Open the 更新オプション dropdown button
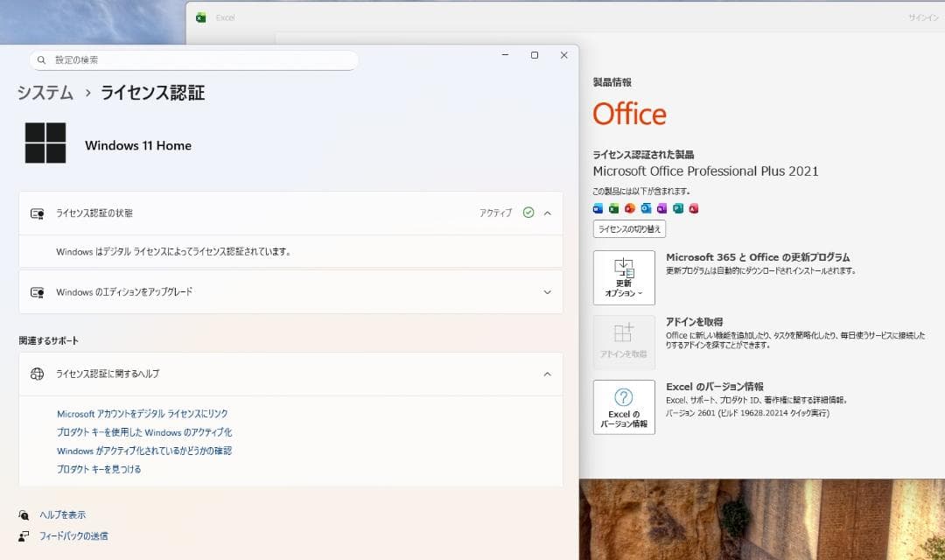 [x=624, y=278]
